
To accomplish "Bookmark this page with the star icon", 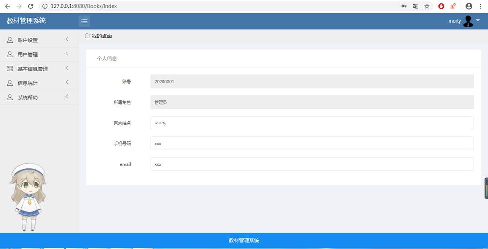I will tap(427, 6).
